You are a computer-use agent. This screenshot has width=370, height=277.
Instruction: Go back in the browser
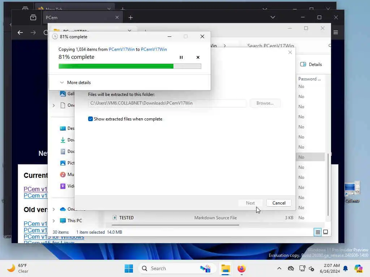point(20,32)
